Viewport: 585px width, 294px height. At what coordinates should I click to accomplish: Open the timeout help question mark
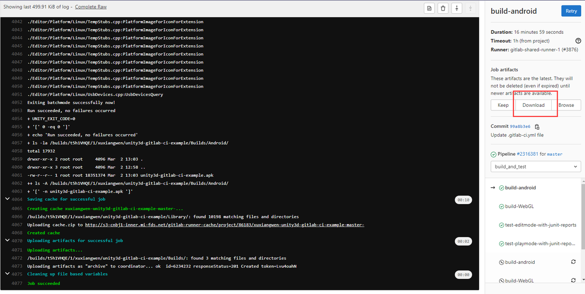coord(578,41)
